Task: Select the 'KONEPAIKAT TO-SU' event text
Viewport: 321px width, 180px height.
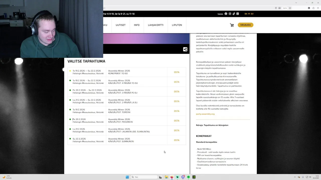Action: coord(118,73)
